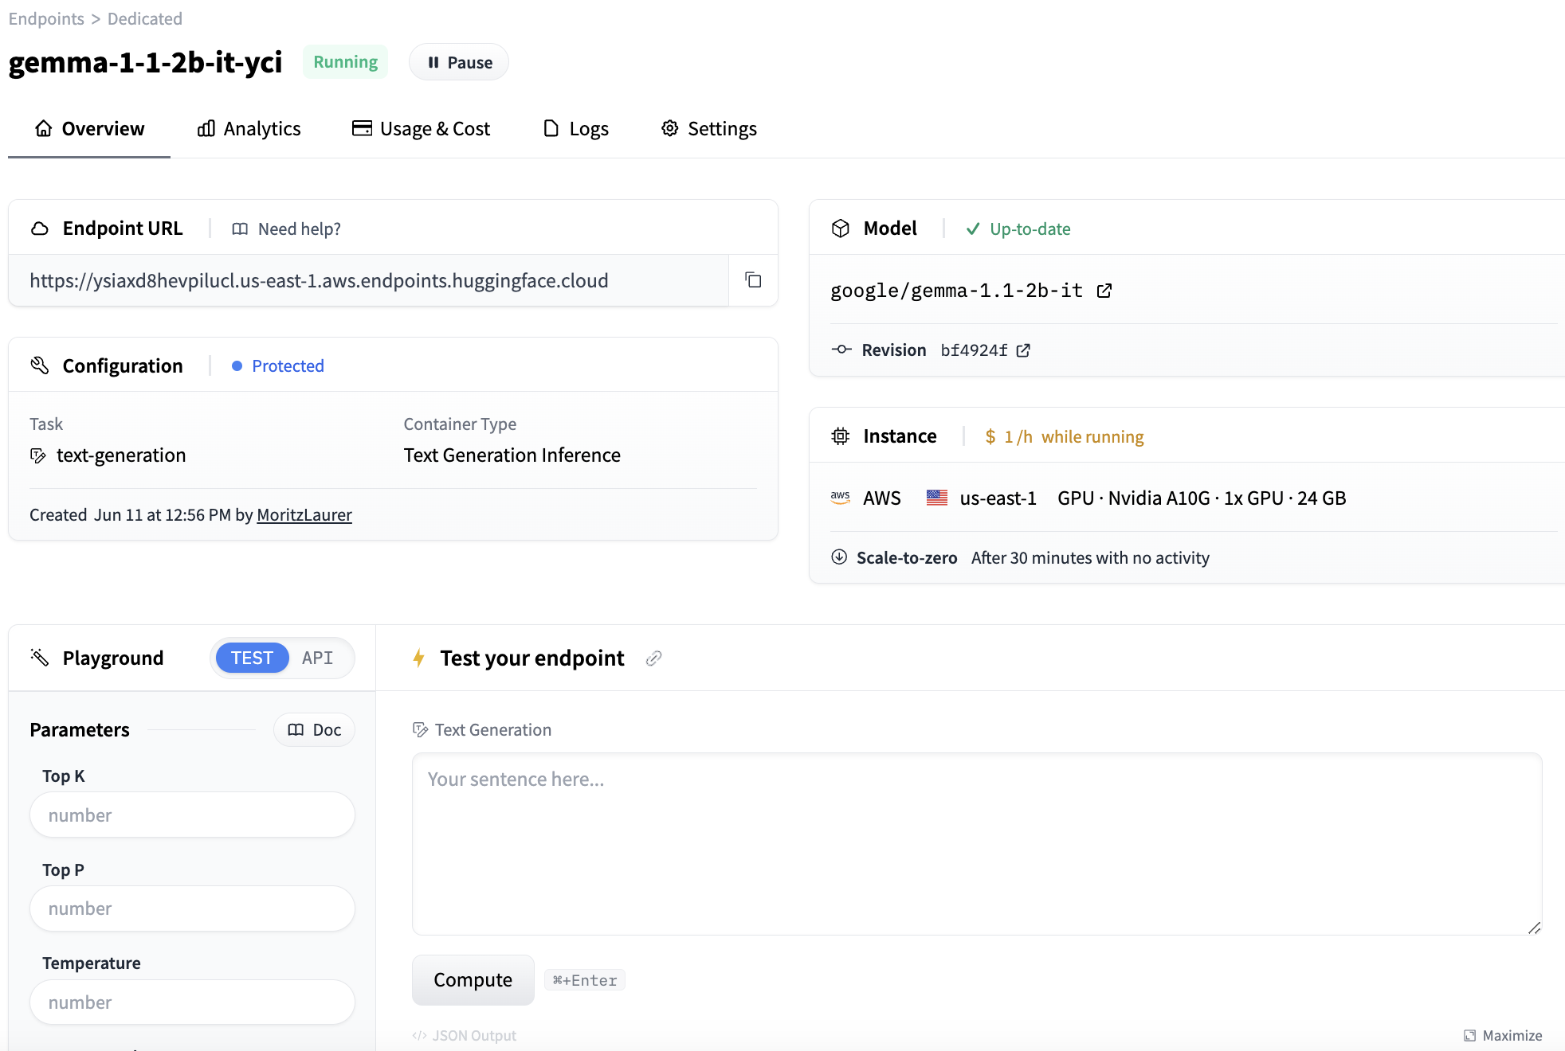The image size is (1565, 1051).
Task: Open google/gemma-1.1-2b-it external link icon
Action: click(1104, 291)
